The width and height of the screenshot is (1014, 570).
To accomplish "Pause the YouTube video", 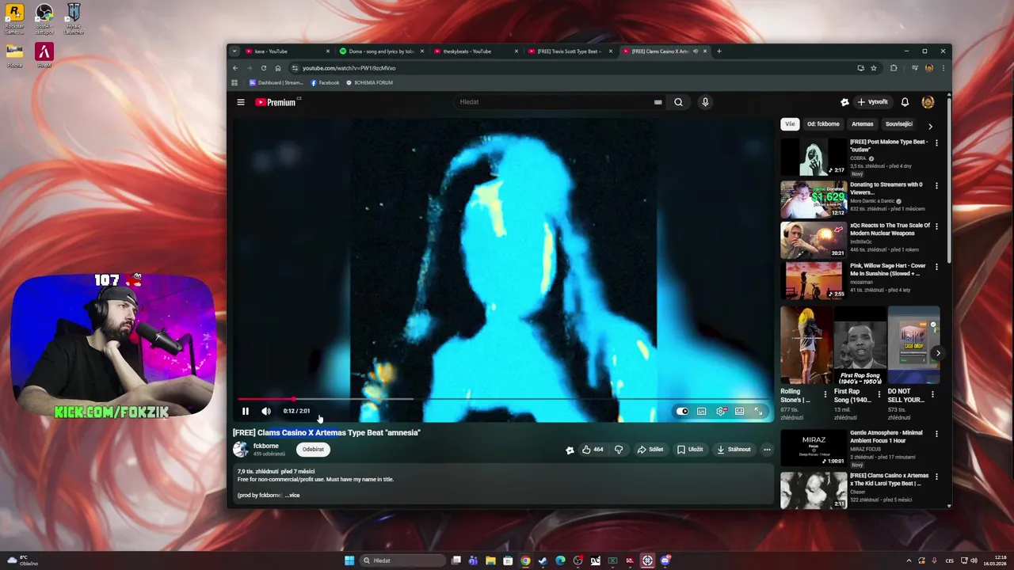I will [x=246, y=411].
